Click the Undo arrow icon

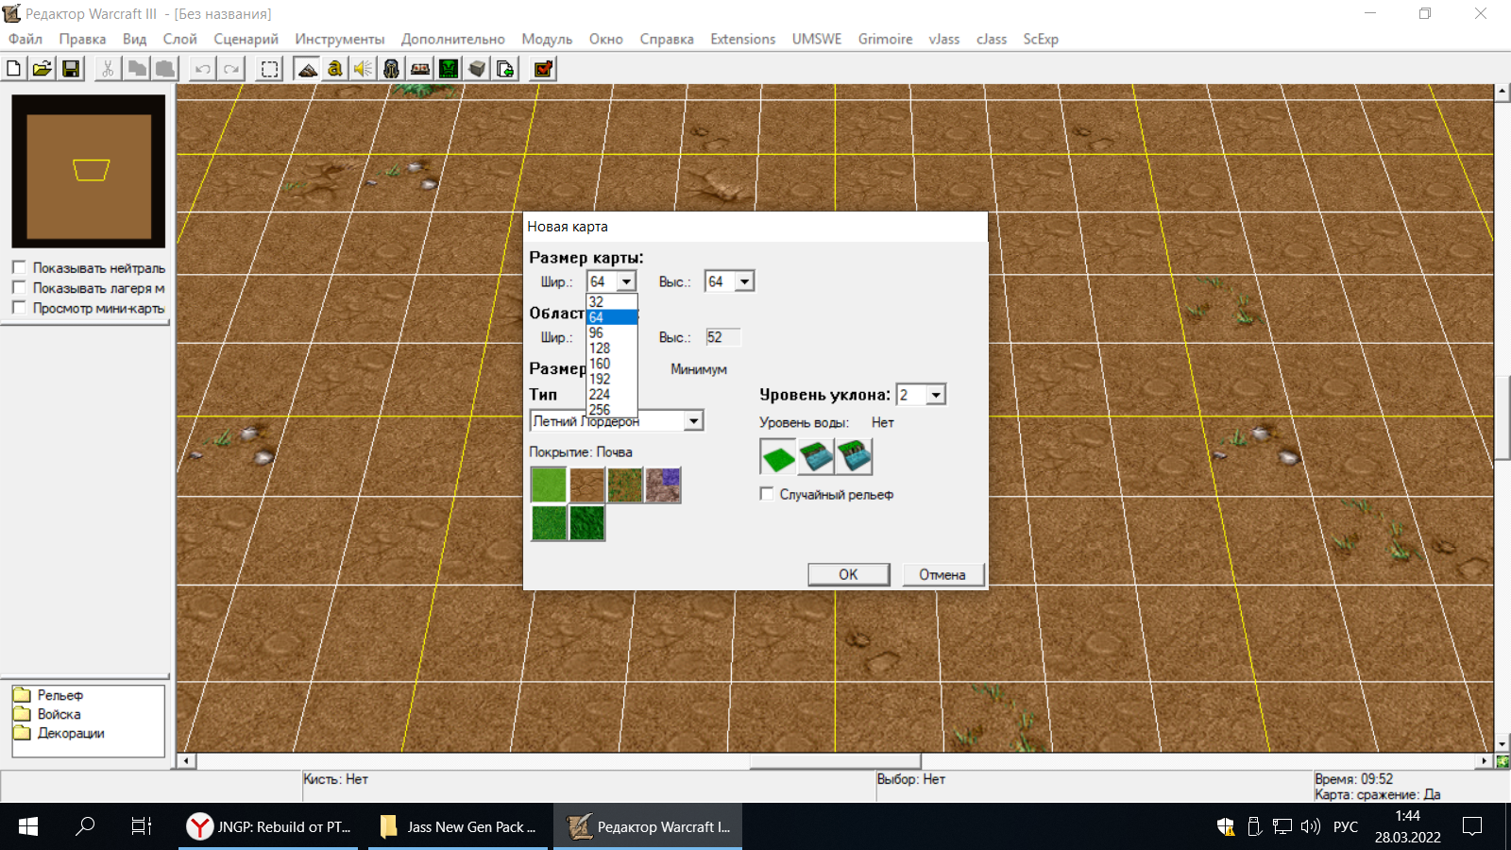(203, 69)
